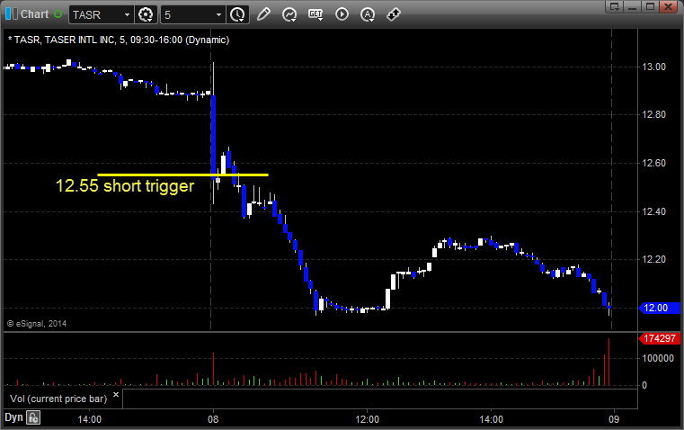Click the 12.40 price axis label

click(x=654, y=211)
